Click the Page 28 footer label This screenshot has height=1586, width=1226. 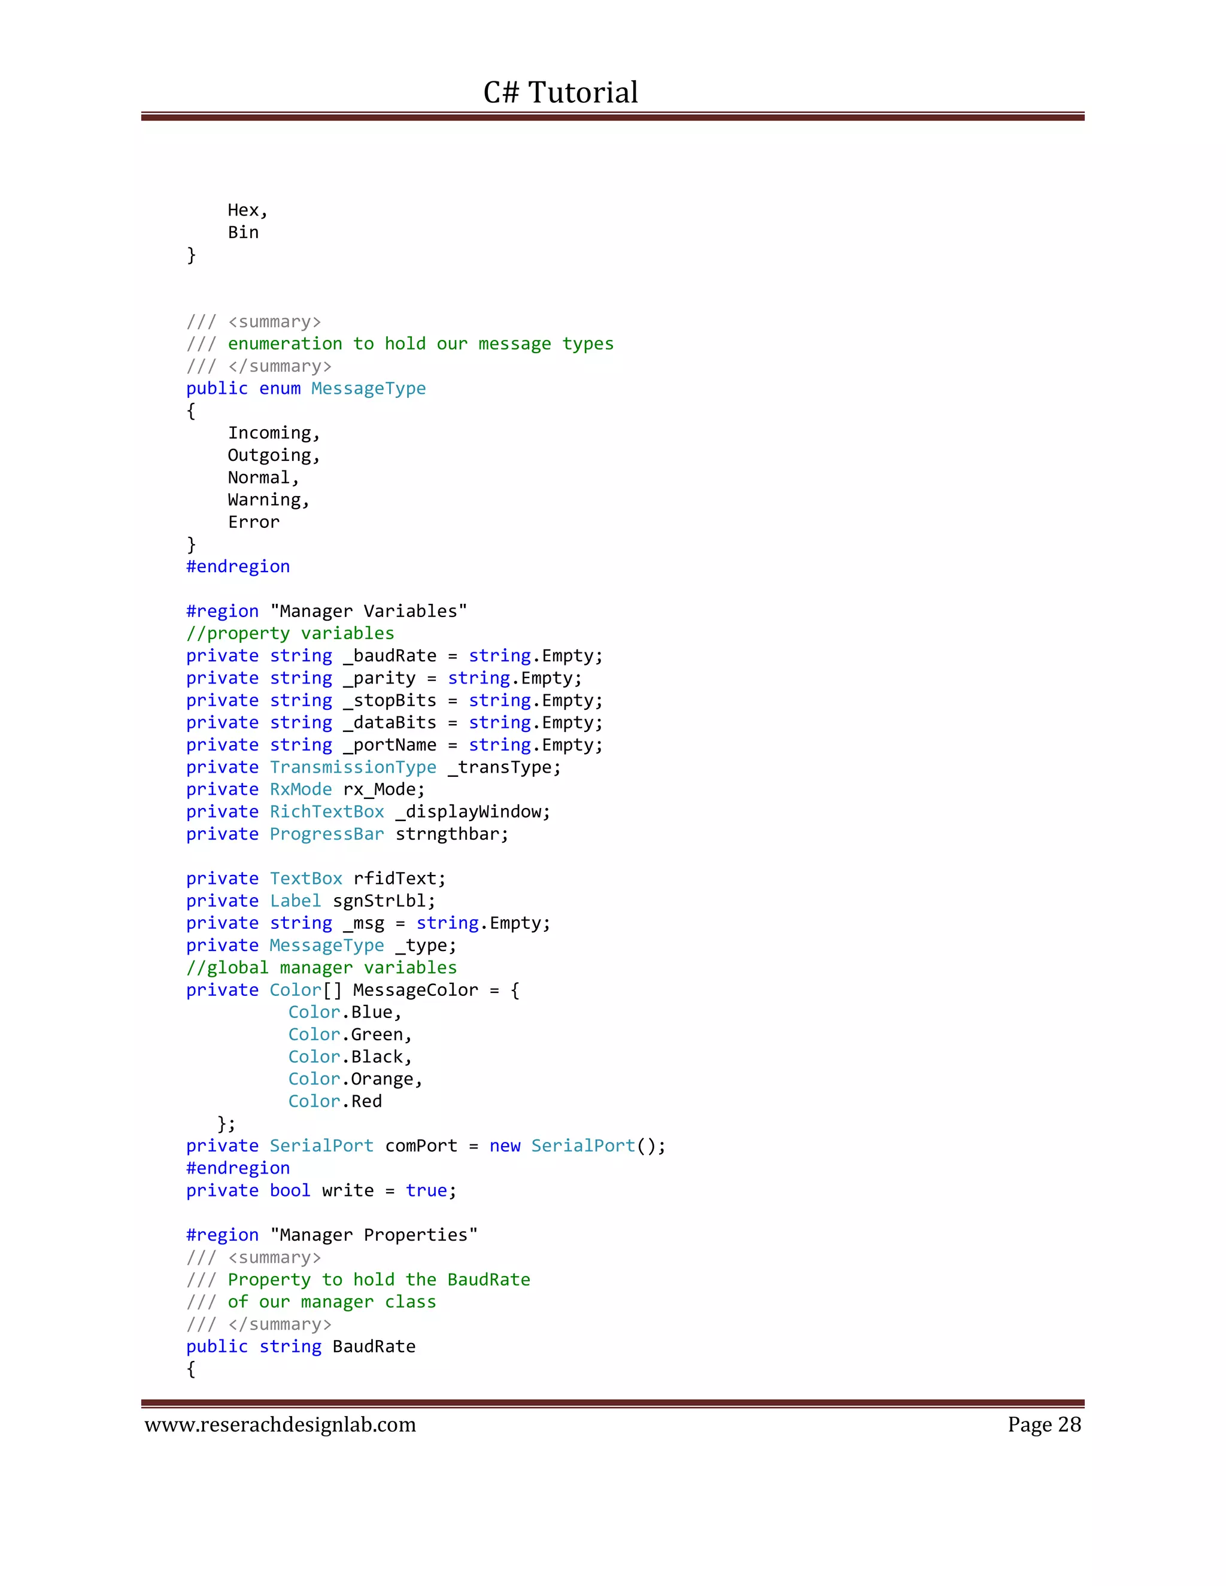[1043, 1424]
